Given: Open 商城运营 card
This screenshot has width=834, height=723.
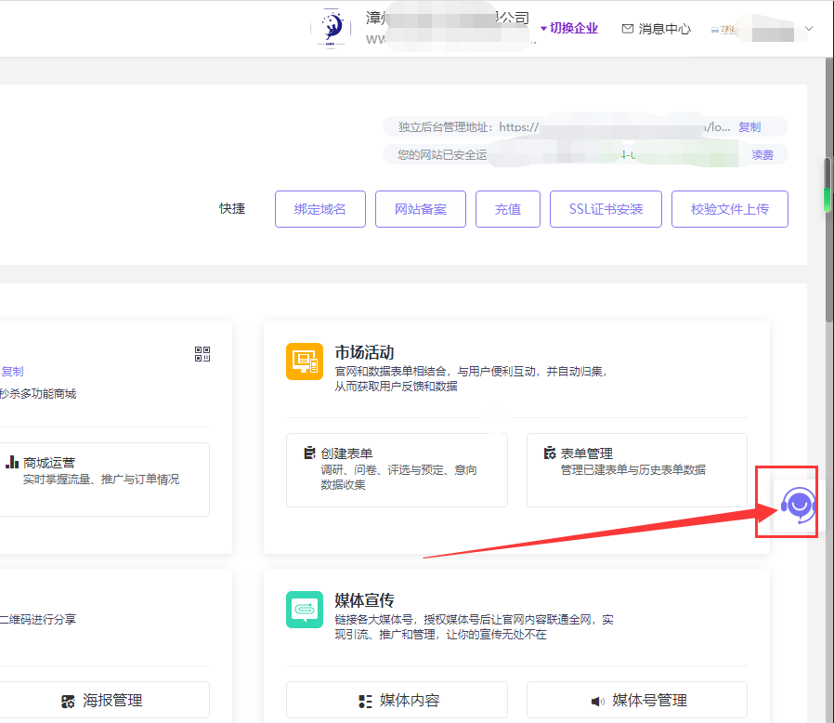Looking at the screenshot, I should [104, 479].
